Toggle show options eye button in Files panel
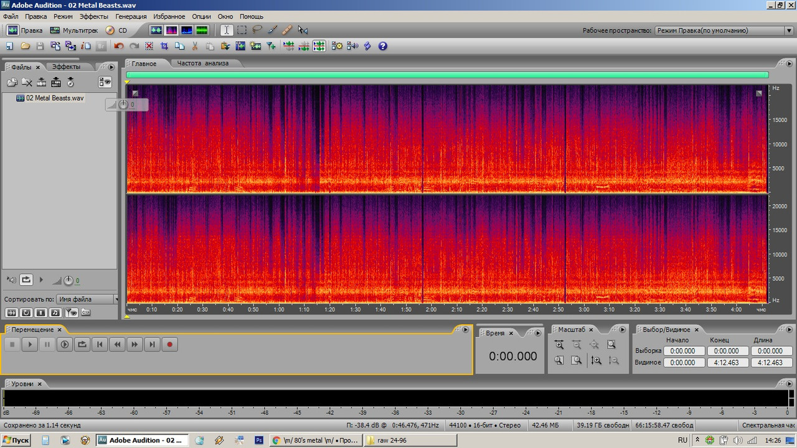This screenshot has height=448, width=797. (105, 82)
